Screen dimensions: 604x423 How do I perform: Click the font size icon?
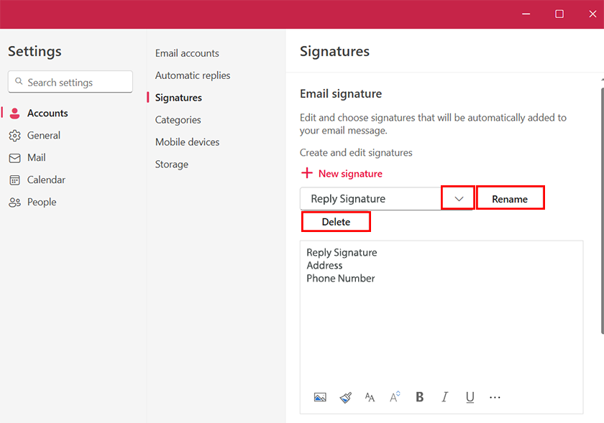[x=395, y=397]
